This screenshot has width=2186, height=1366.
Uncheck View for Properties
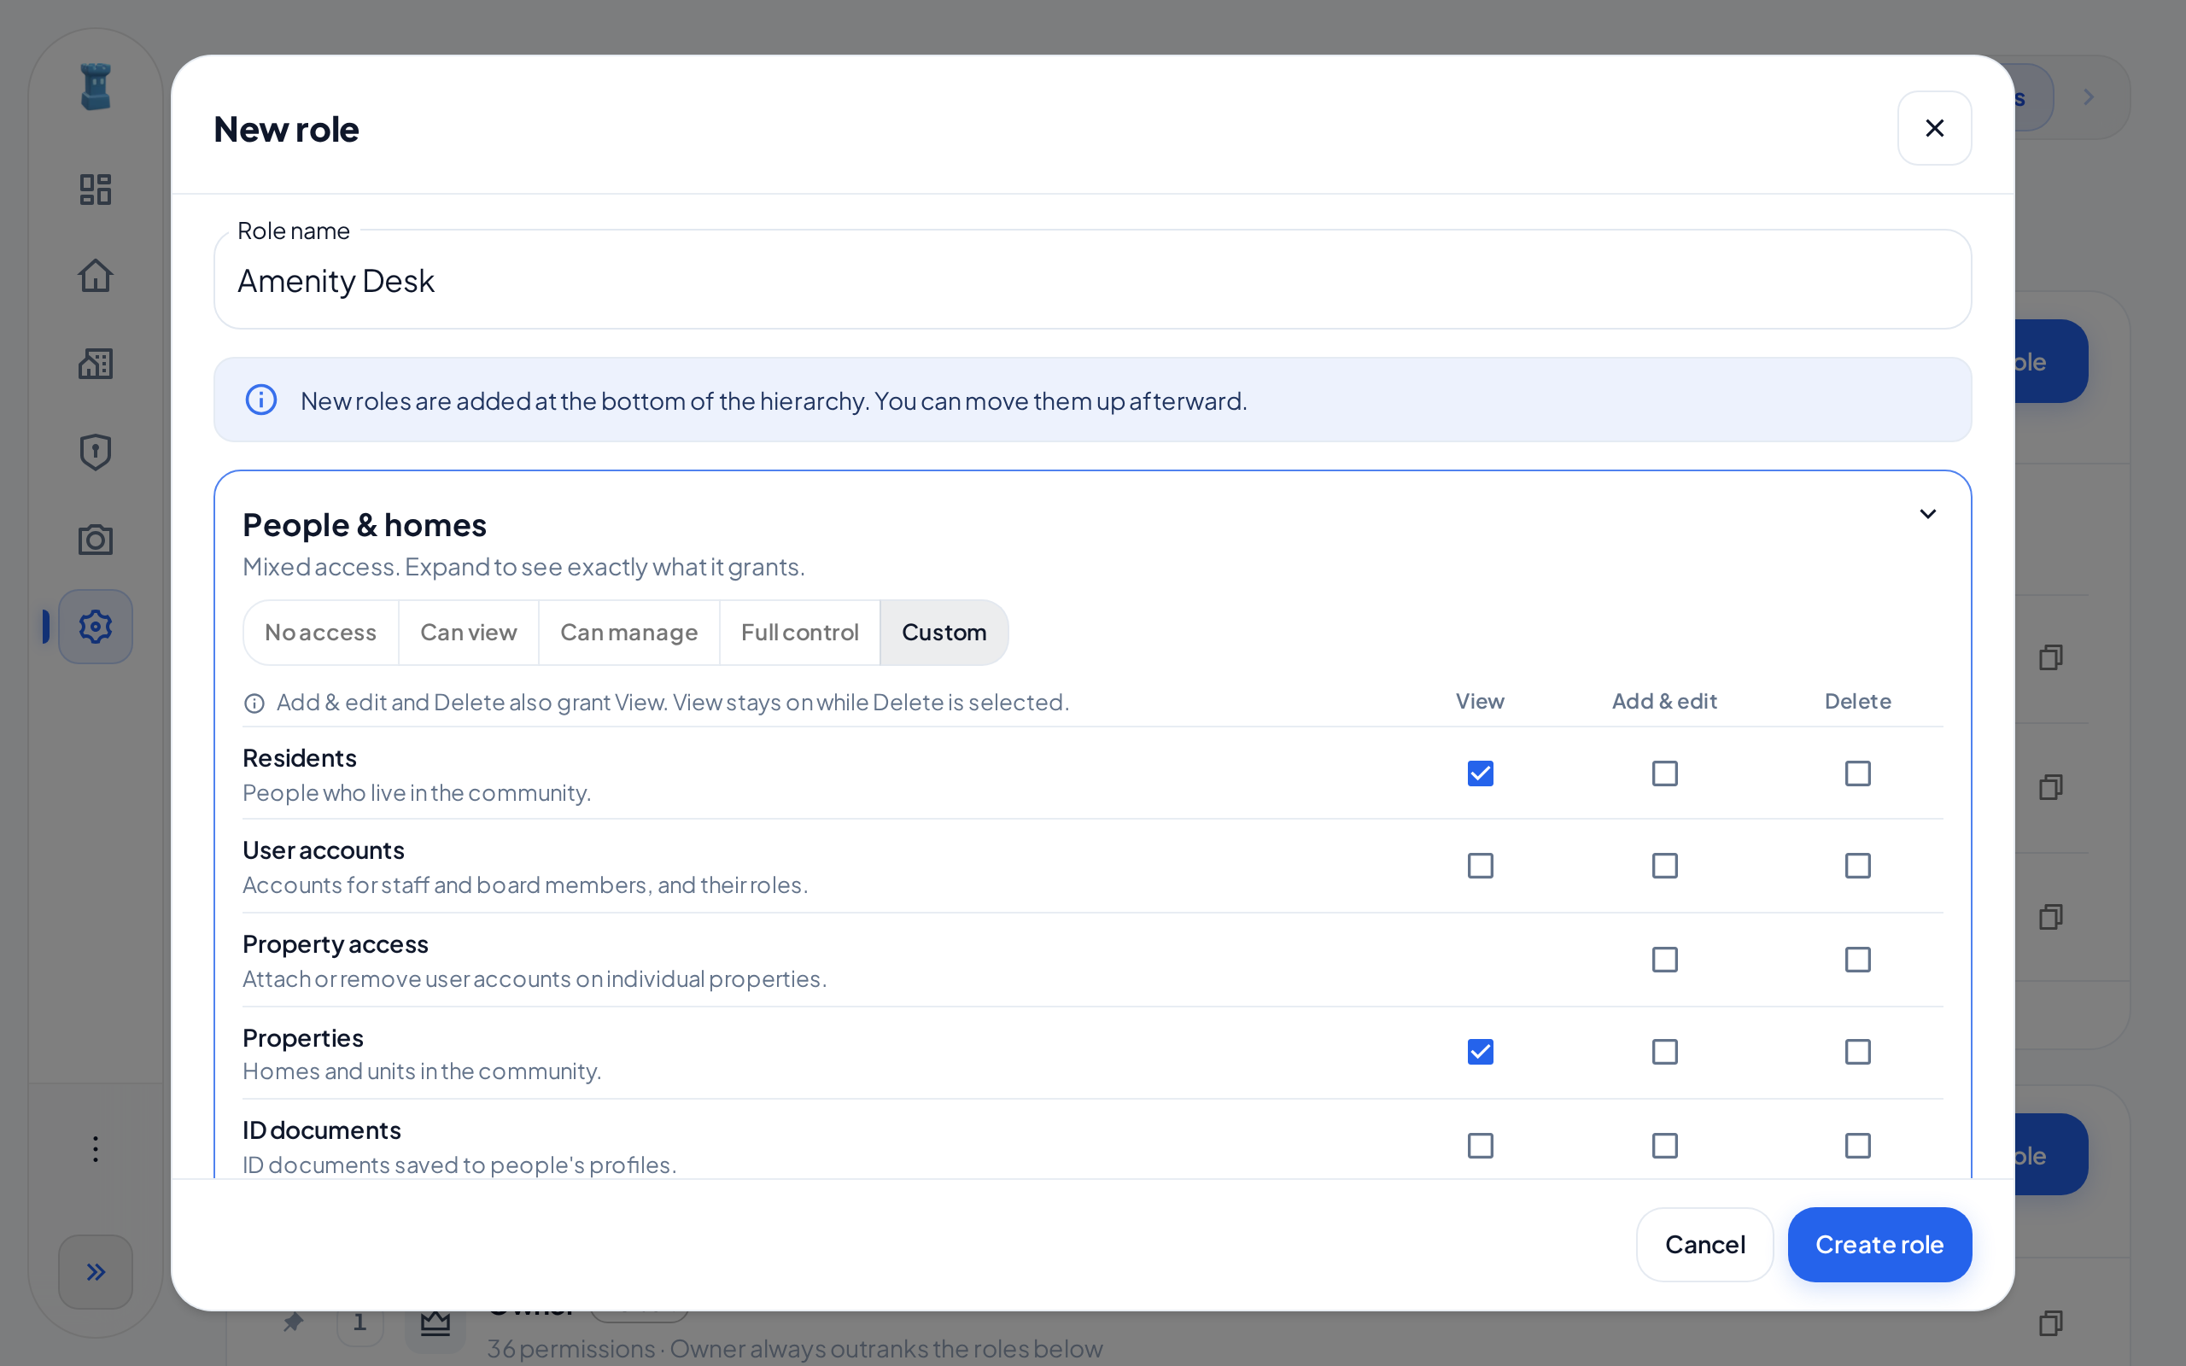[1480, 1052]
